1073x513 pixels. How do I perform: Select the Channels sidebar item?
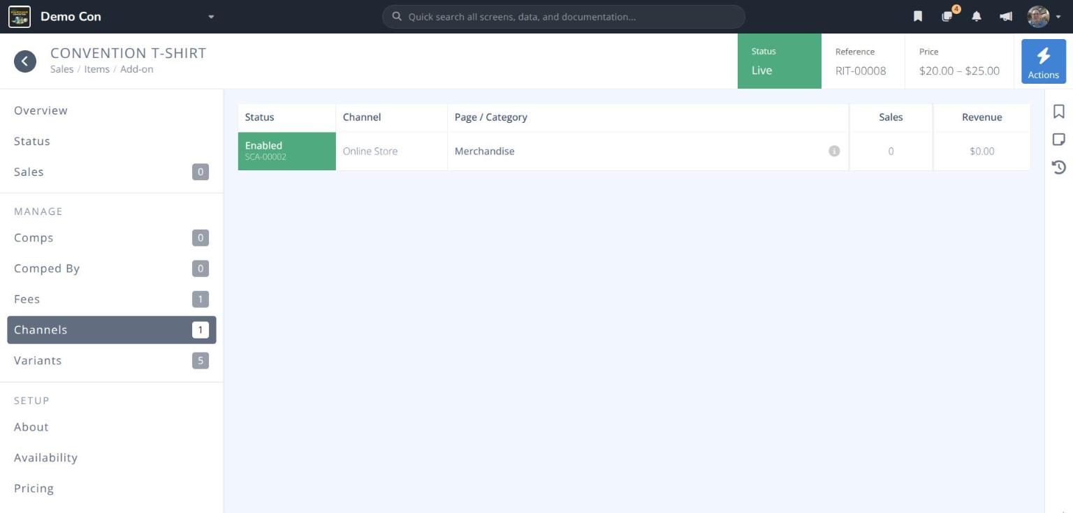tap(112, 329)
